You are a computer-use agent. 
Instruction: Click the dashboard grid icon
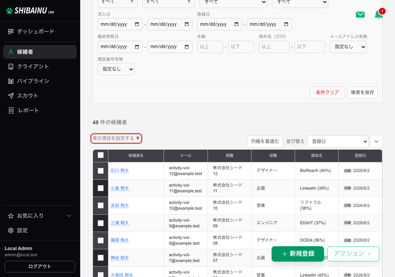(10, 32)
